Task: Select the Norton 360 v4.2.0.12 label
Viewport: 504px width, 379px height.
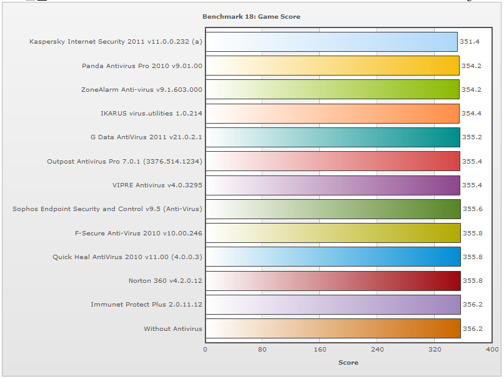Action: coord(166,281)
